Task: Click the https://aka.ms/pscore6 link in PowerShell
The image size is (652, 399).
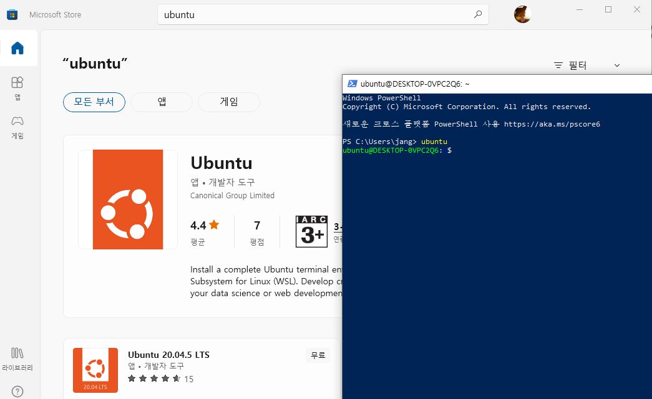Action: (552, 124)
